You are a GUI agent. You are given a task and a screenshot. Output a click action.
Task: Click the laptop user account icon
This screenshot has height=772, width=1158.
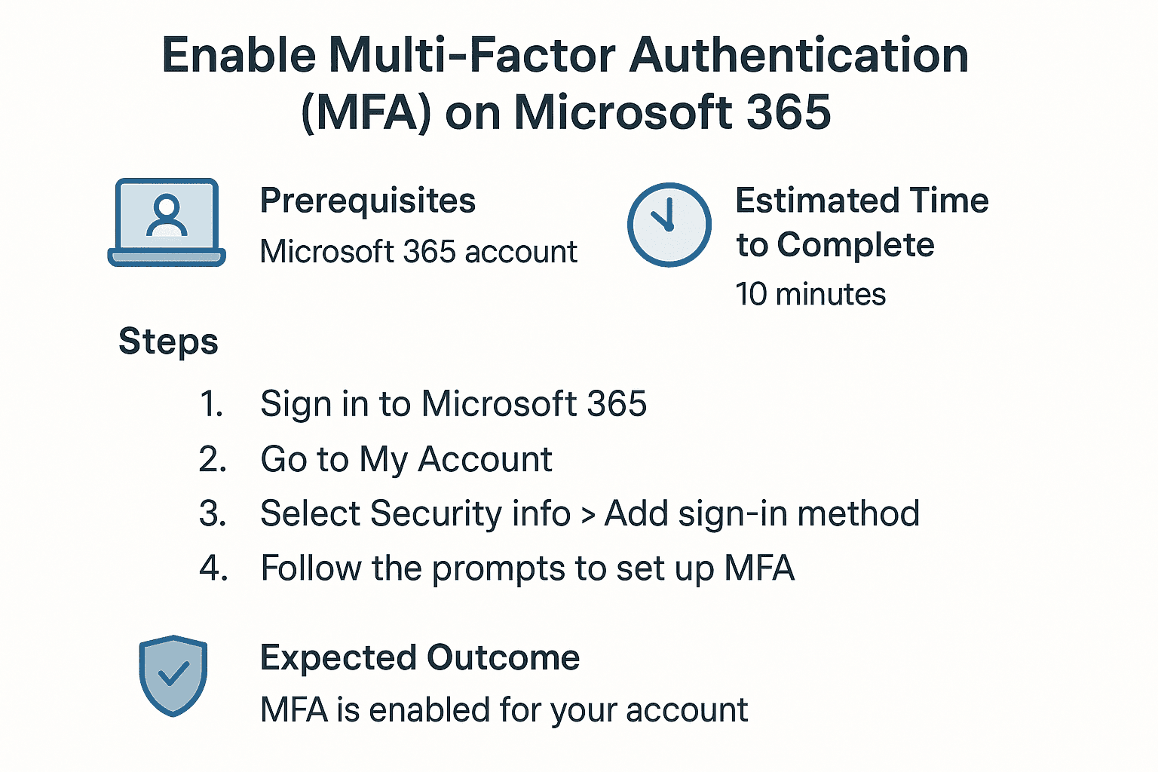(x=167, y=223)
